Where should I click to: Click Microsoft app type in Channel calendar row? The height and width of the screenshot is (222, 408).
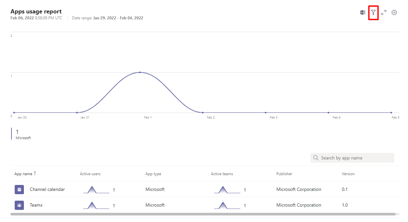pos(155,190)
